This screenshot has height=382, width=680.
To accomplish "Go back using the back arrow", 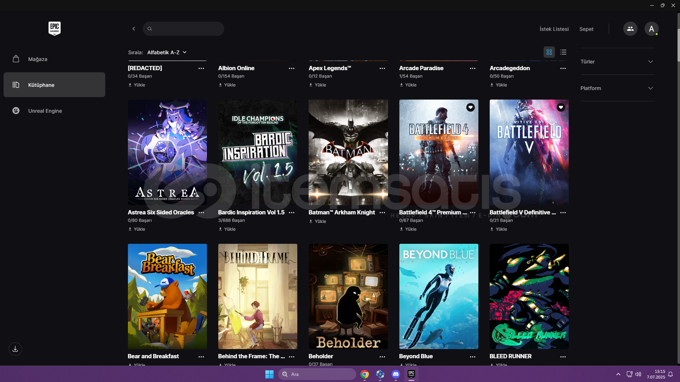I will click(x=134, y=29).
